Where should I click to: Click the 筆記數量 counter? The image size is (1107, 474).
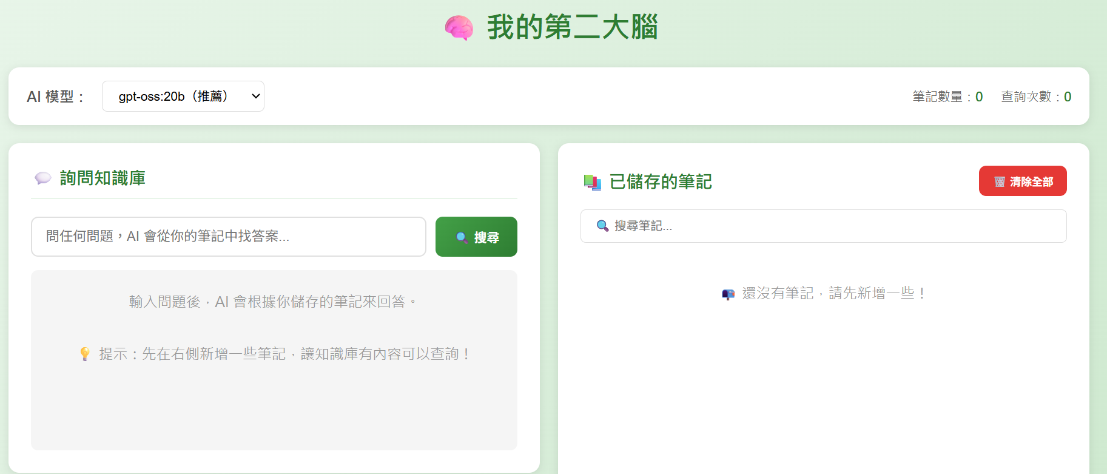click(947, 97)
